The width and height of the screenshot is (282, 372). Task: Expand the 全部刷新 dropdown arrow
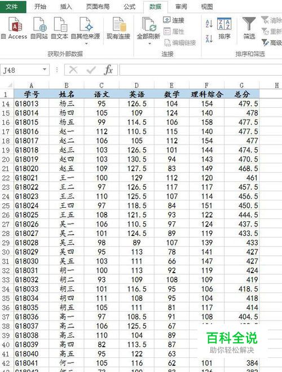coord(149,43)
